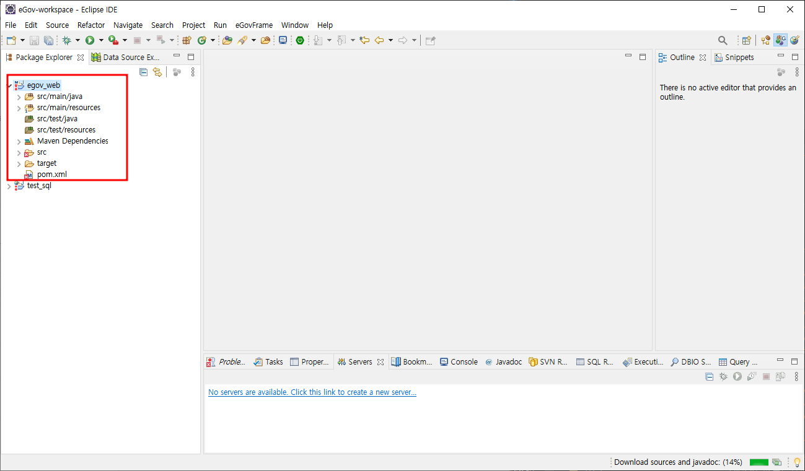Screen dimensions: 805x471
Task: Click the start server icon in Servers view
Action: pyautogui.click(x=737, y=376)
